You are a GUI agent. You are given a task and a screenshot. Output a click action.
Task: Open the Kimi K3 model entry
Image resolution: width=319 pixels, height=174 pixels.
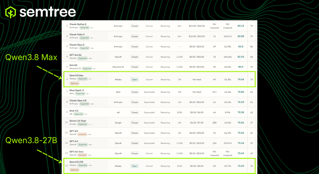tap(73, 65)
